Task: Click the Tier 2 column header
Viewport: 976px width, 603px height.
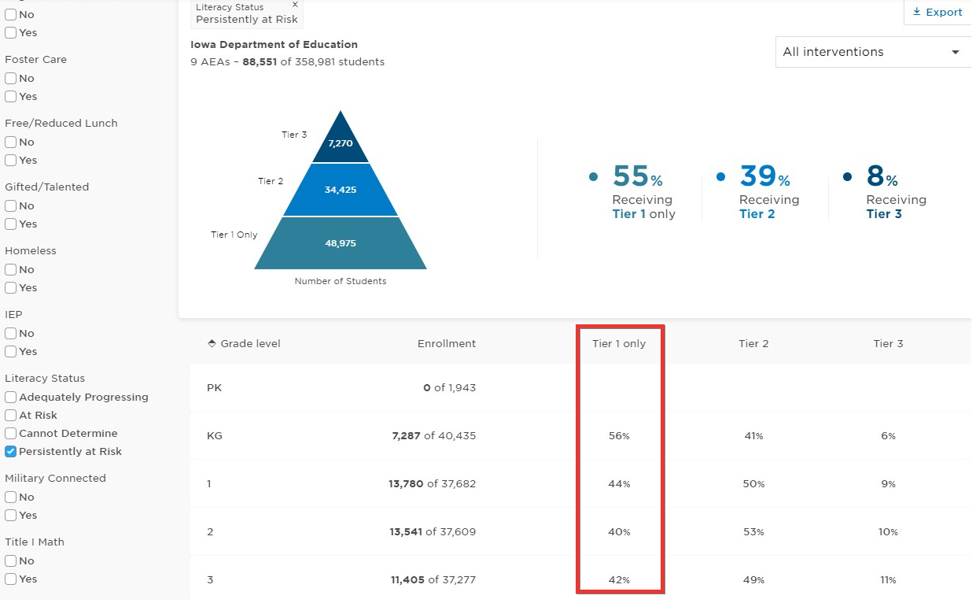Action: (753, 343)
